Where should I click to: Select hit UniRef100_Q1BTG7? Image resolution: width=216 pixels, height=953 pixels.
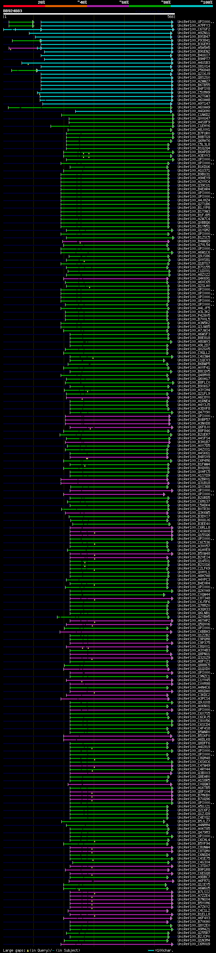pos(194,263)
